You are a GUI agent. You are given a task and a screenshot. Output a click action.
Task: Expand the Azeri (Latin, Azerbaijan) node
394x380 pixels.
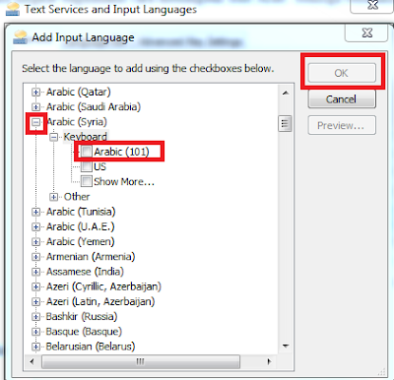36,301
